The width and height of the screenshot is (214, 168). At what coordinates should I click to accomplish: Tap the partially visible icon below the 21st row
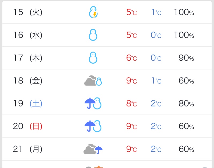coord(94,167)
